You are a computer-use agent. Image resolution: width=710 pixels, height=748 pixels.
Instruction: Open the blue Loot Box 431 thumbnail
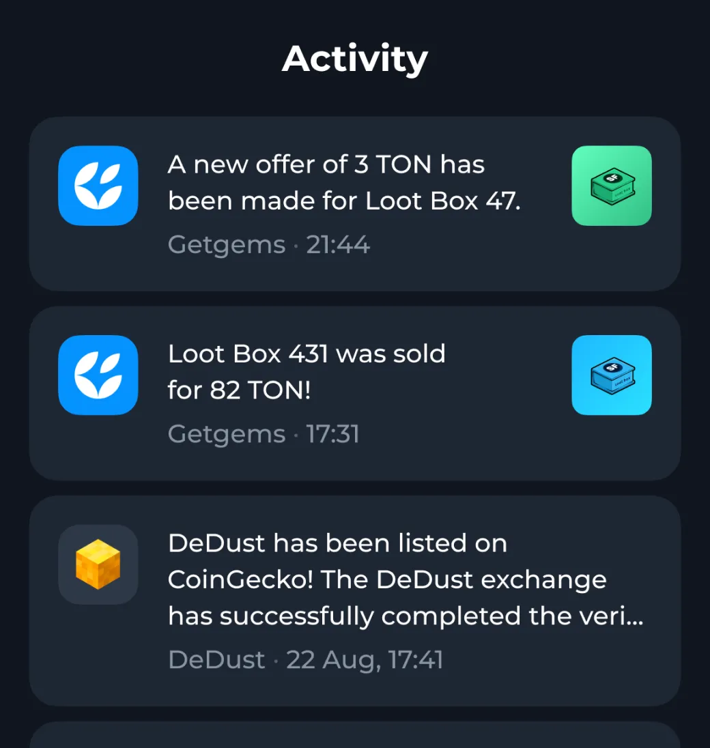[x=611, y=375]
